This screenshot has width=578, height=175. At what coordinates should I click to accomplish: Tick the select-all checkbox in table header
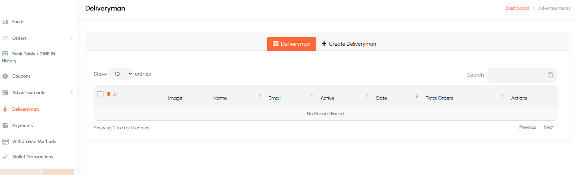tap(100, 94)
